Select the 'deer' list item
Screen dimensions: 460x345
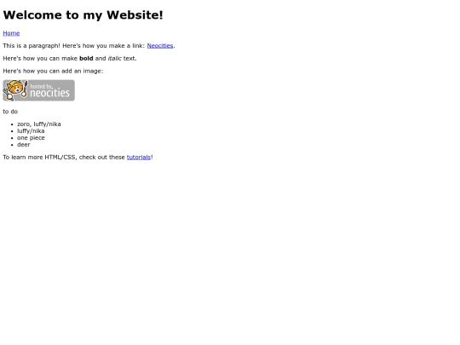pyautogui.click(x=24, y=145)
